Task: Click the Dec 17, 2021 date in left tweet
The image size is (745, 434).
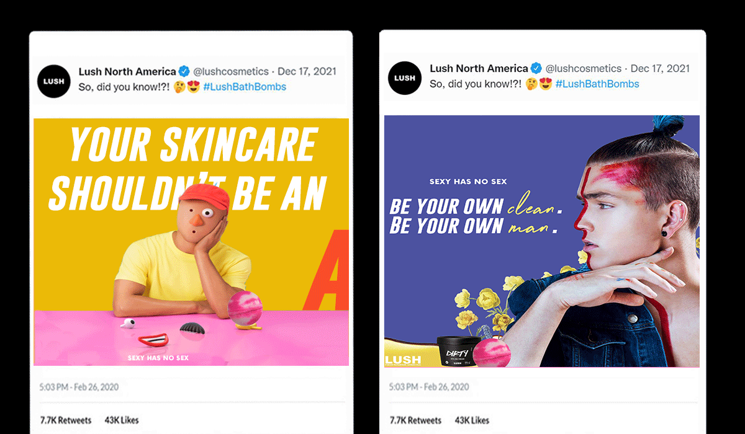Action: [307, 71]
